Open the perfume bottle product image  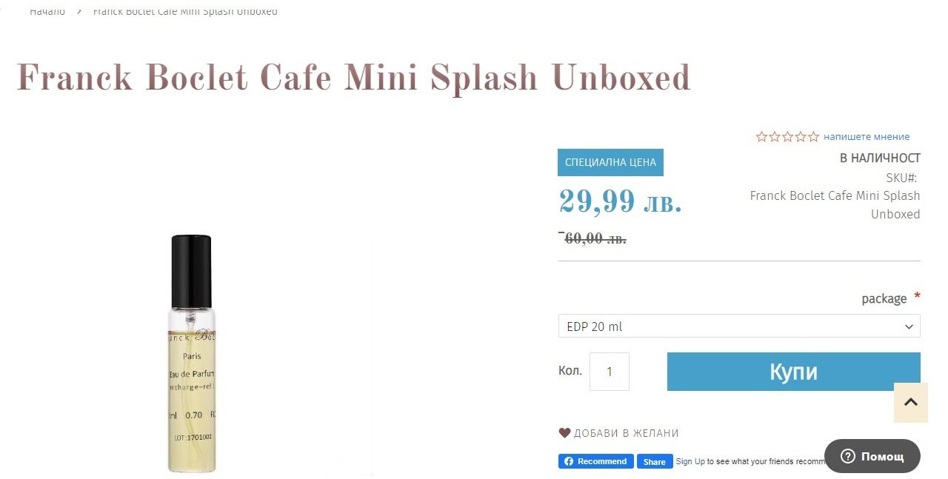coord(192,354)
